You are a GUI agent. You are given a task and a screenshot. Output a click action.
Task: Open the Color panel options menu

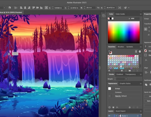pos(141,14)
